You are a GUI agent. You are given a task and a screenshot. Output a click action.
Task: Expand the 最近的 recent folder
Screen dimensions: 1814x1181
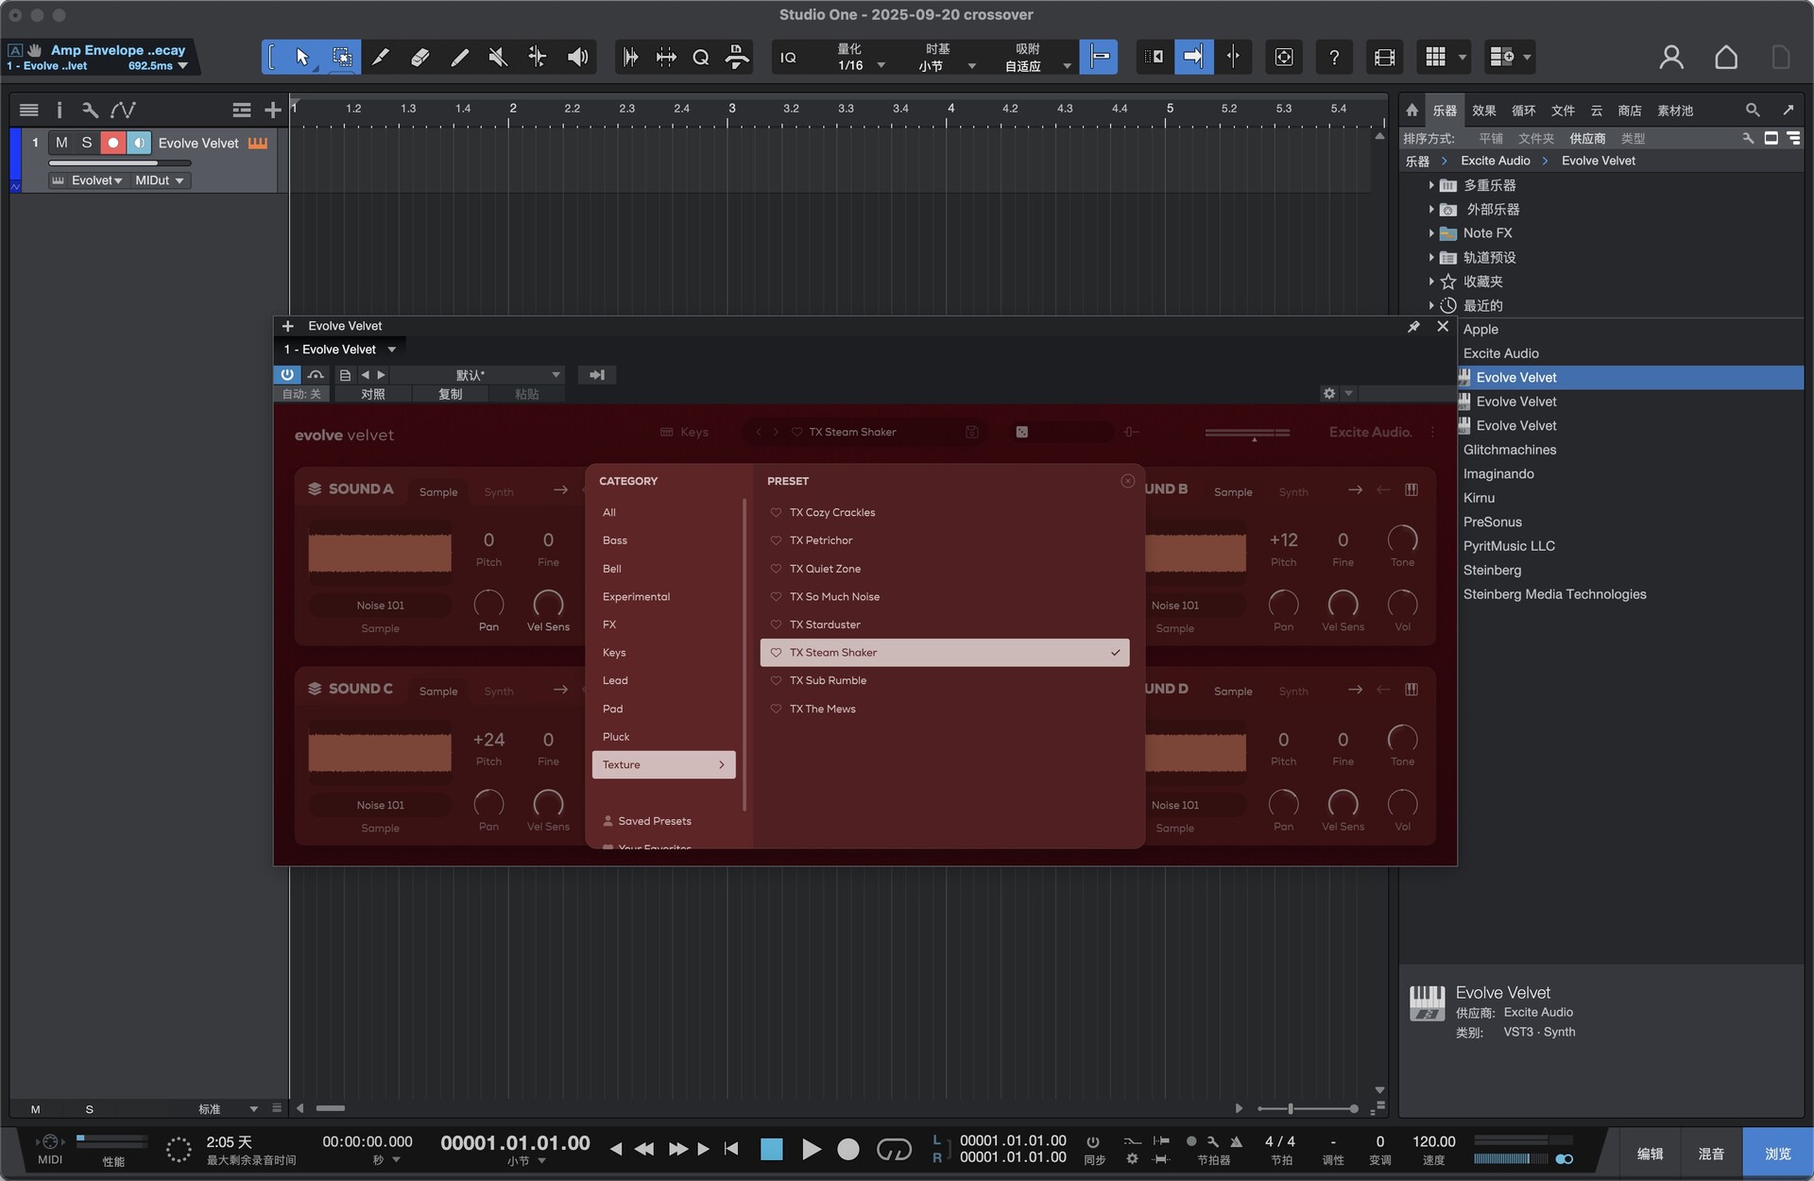(1431, 305)
